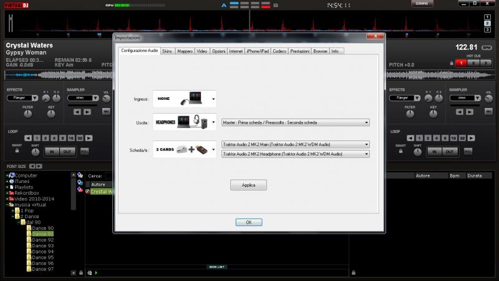Open the Codecs tab

coord(279,51)
